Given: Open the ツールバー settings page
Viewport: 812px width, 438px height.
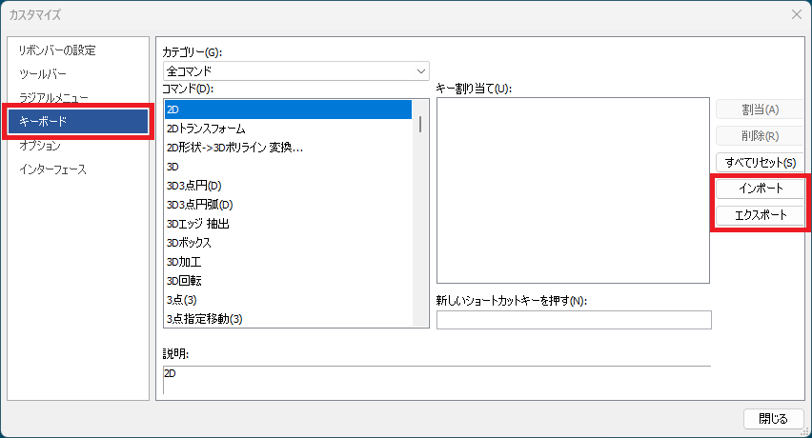Looking at the screenshot, I should pos(43,74).
